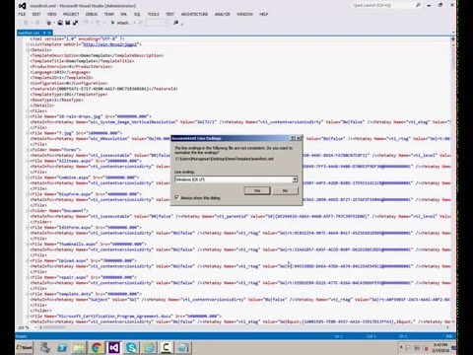Open the PROJECT menu
The image size is (473, 355).
pyautogui.click(x=71, y=14)
